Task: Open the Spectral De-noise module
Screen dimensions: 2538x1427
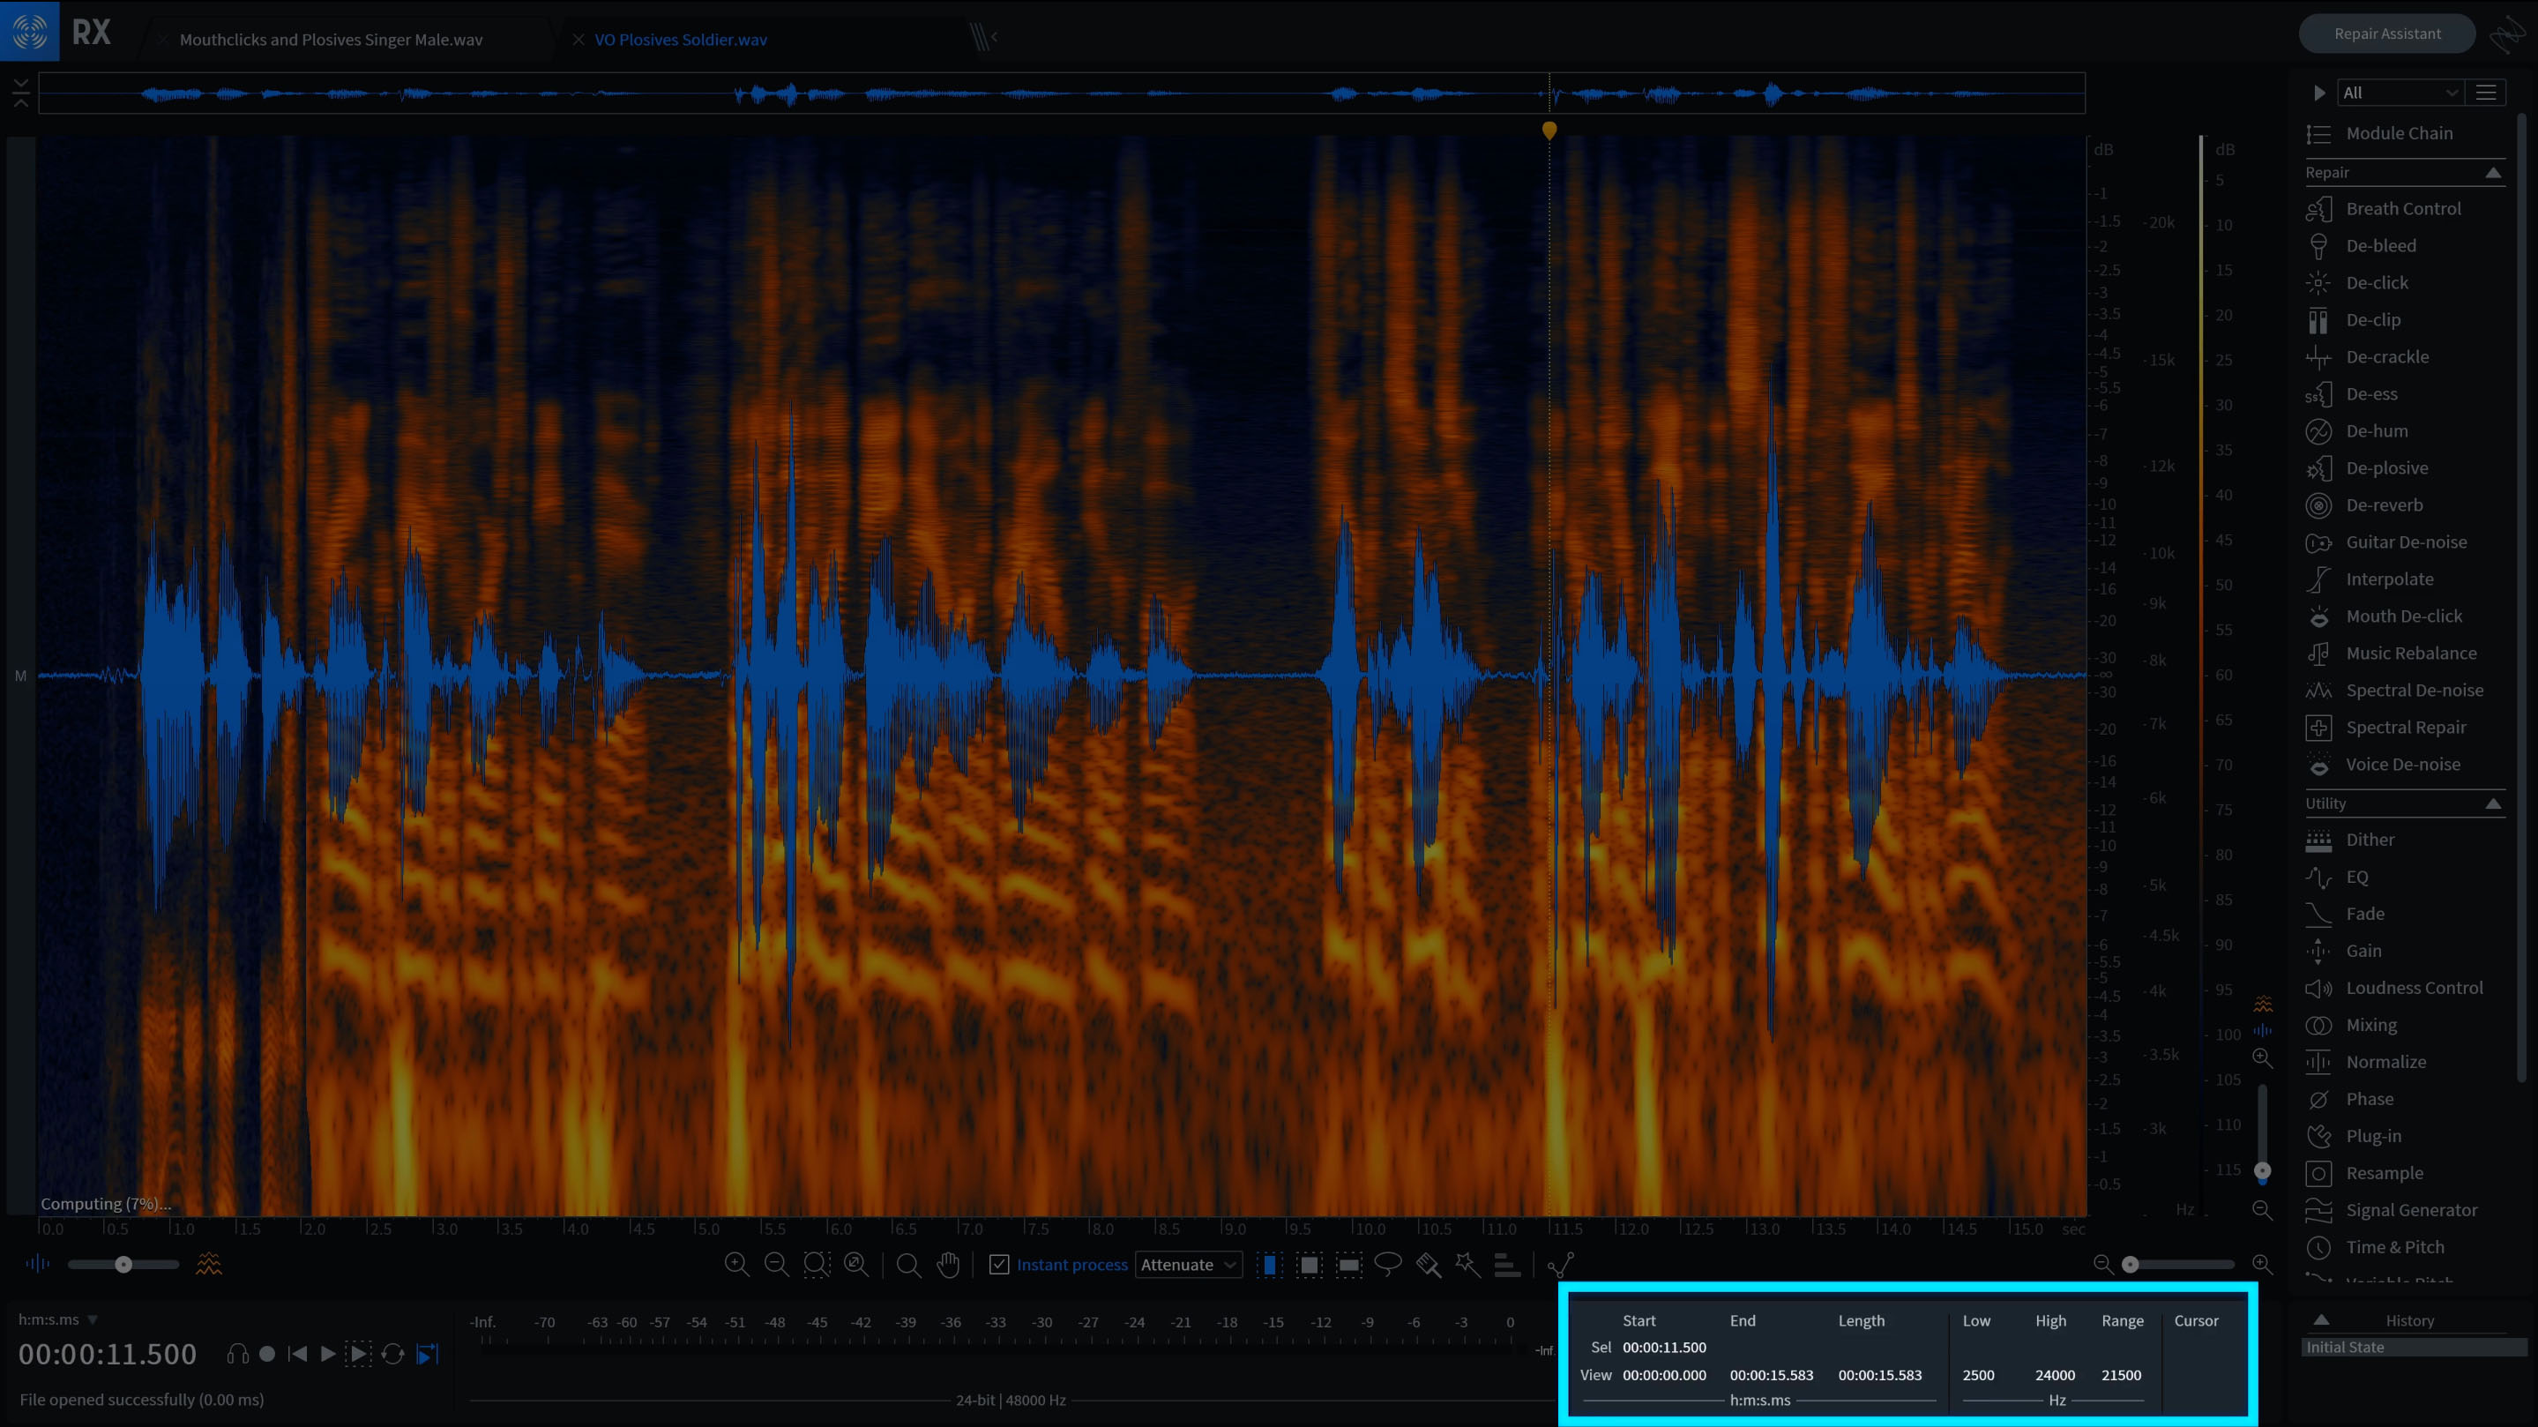Action: pyautogui.click(x=2394, y=691)
